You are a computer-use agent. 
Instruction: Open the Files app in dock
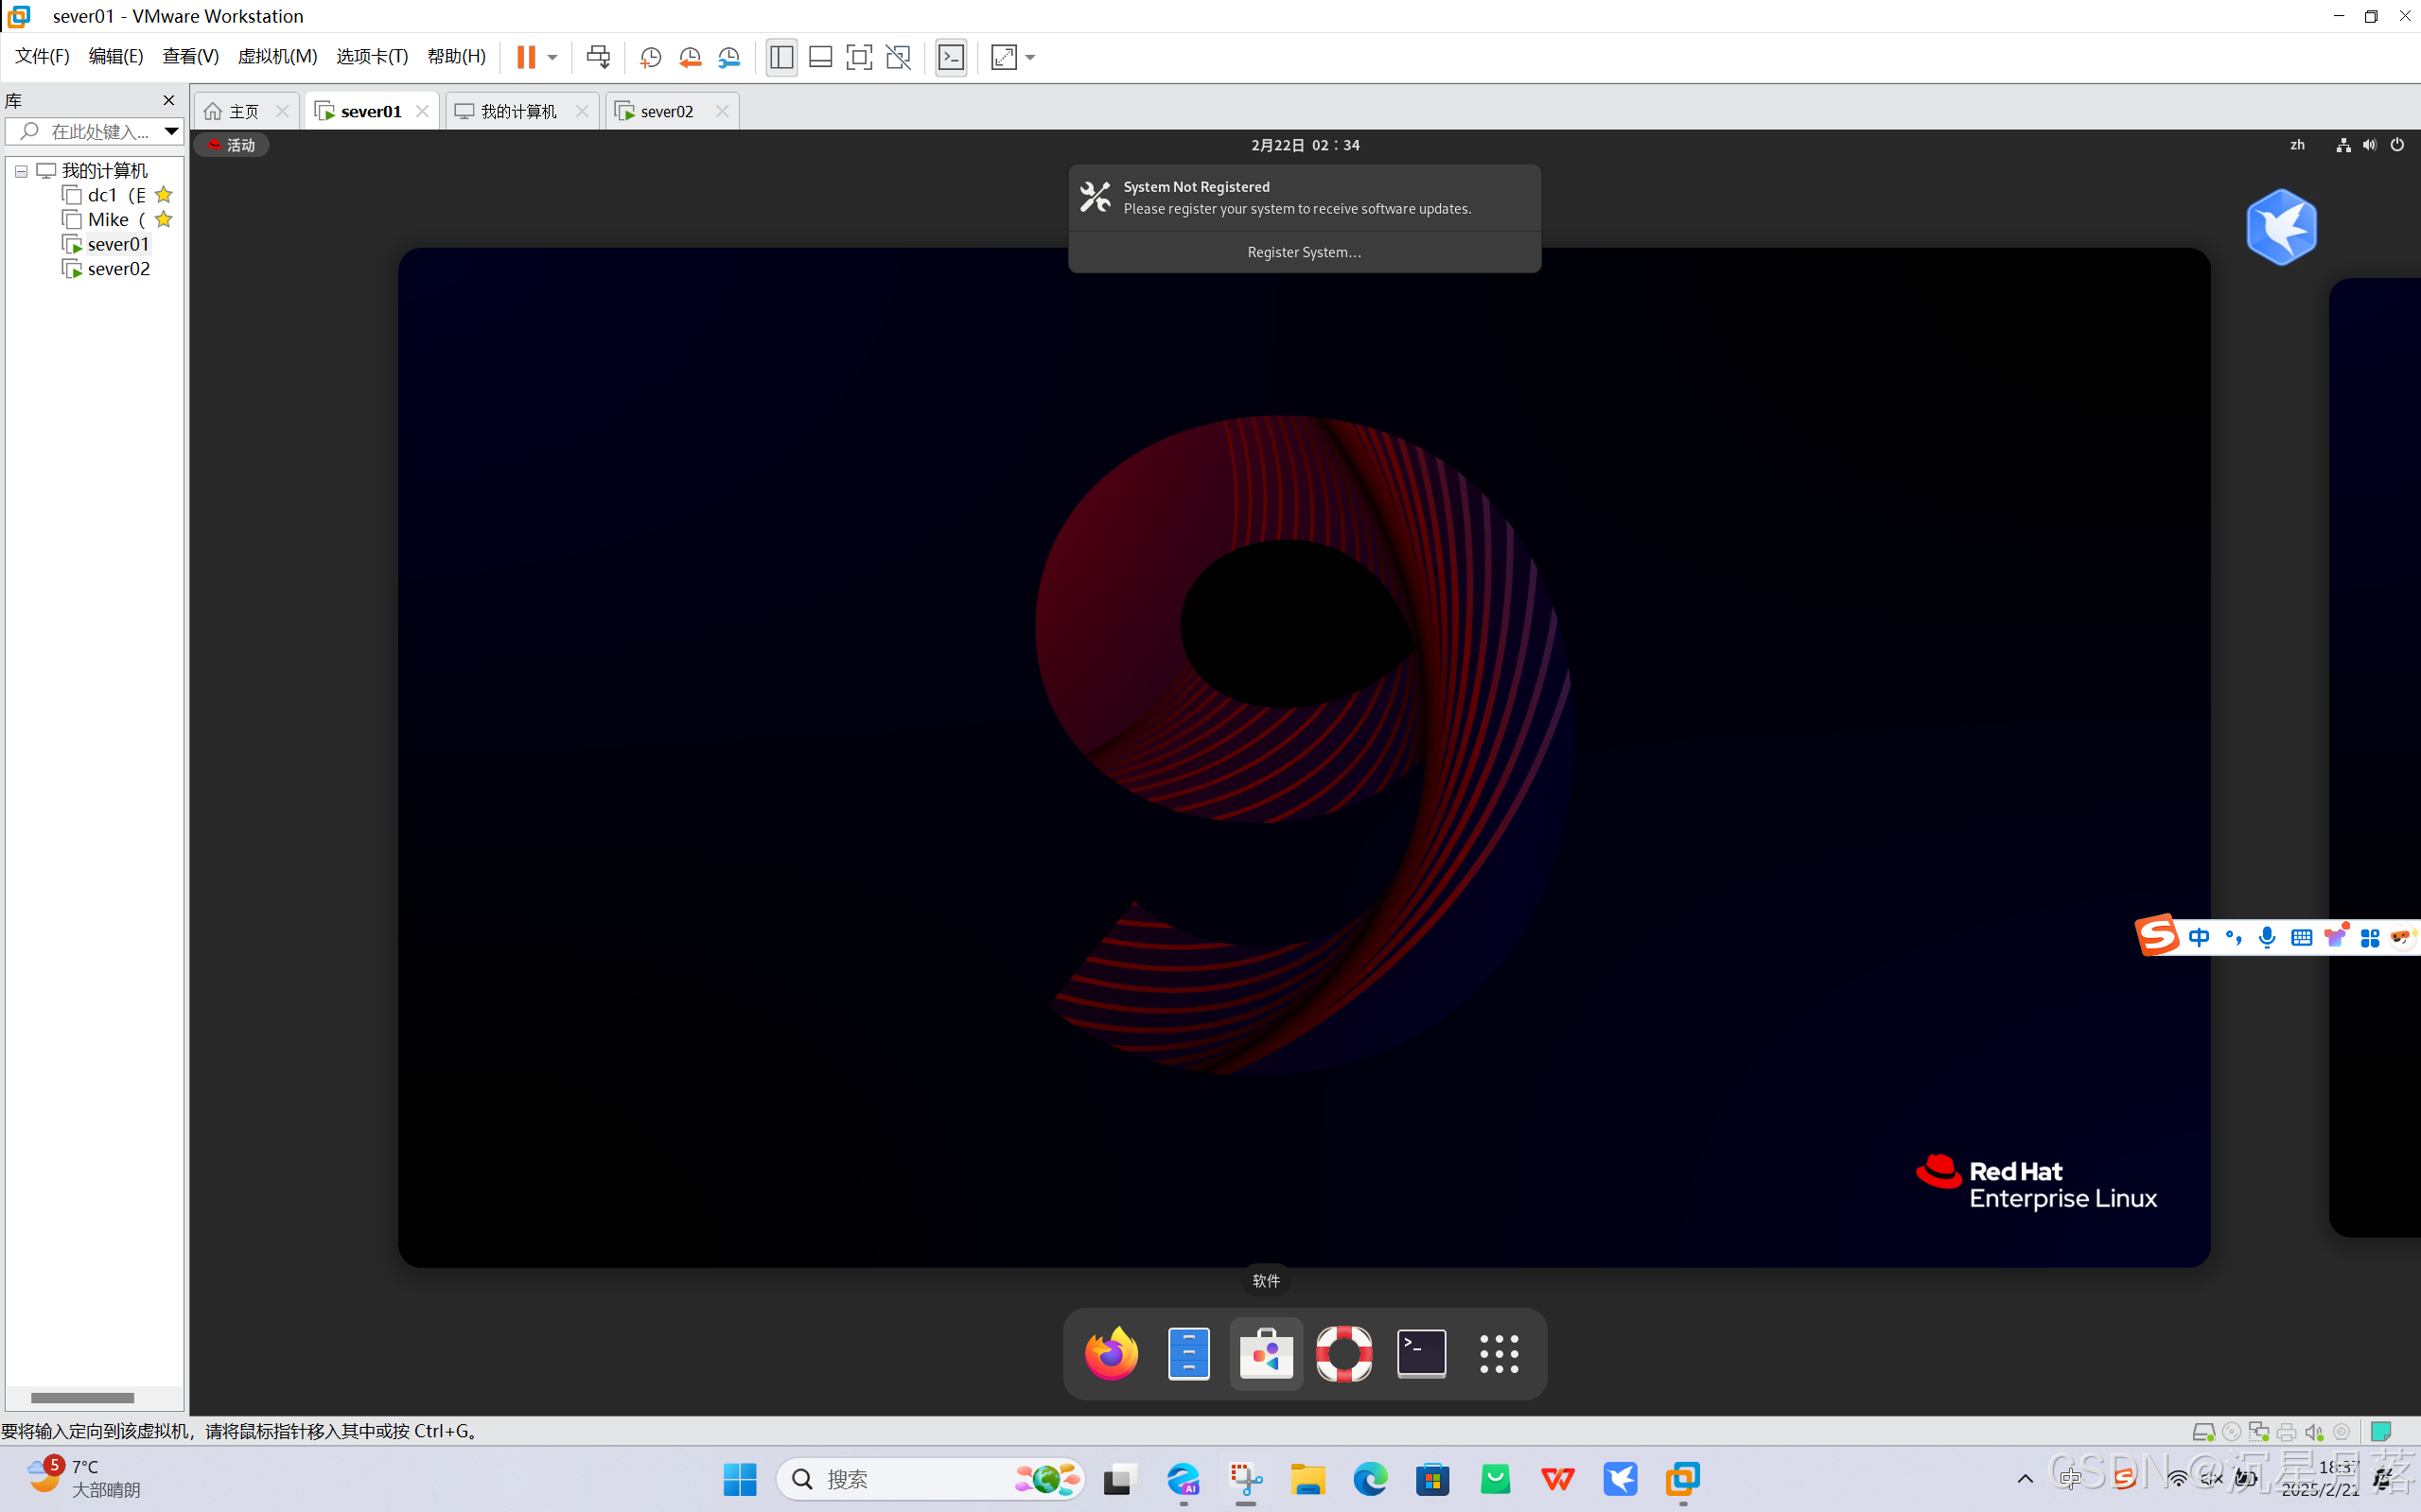[1188, 1354]
